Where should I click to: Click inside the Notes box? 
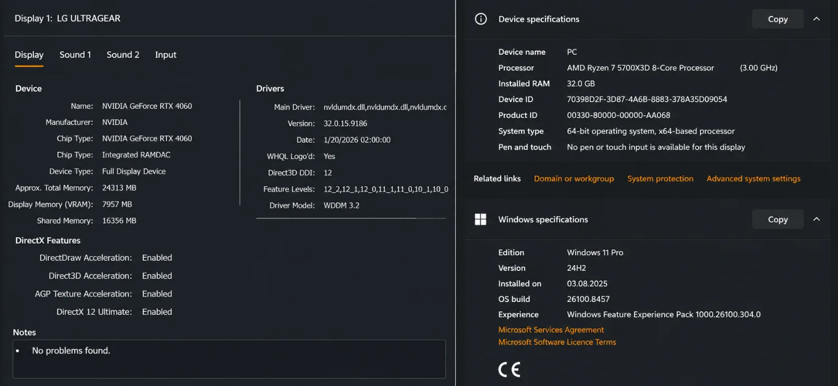tap(229, 359)
